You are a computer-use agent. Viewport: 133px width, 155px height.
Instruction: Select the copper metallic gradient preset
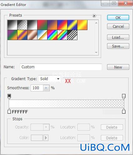[x=32, y=35]
